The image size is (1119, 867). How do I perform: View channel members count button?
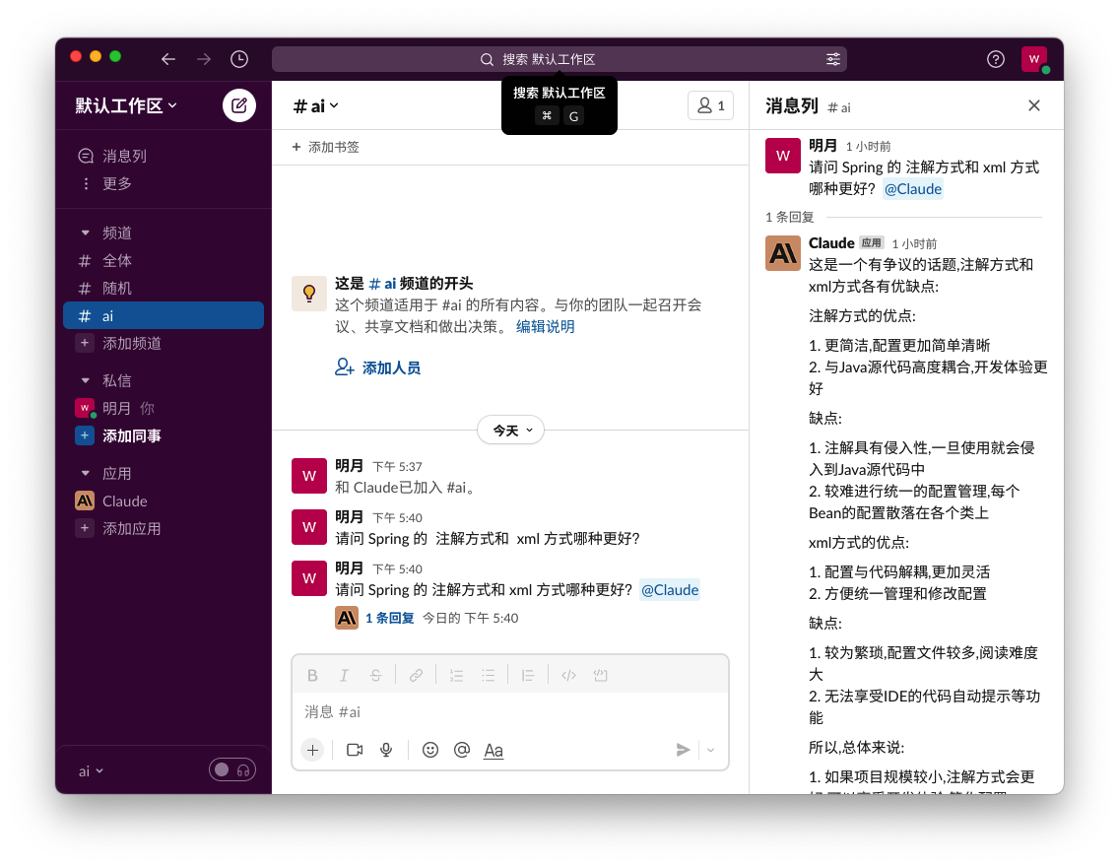point(711,105)
